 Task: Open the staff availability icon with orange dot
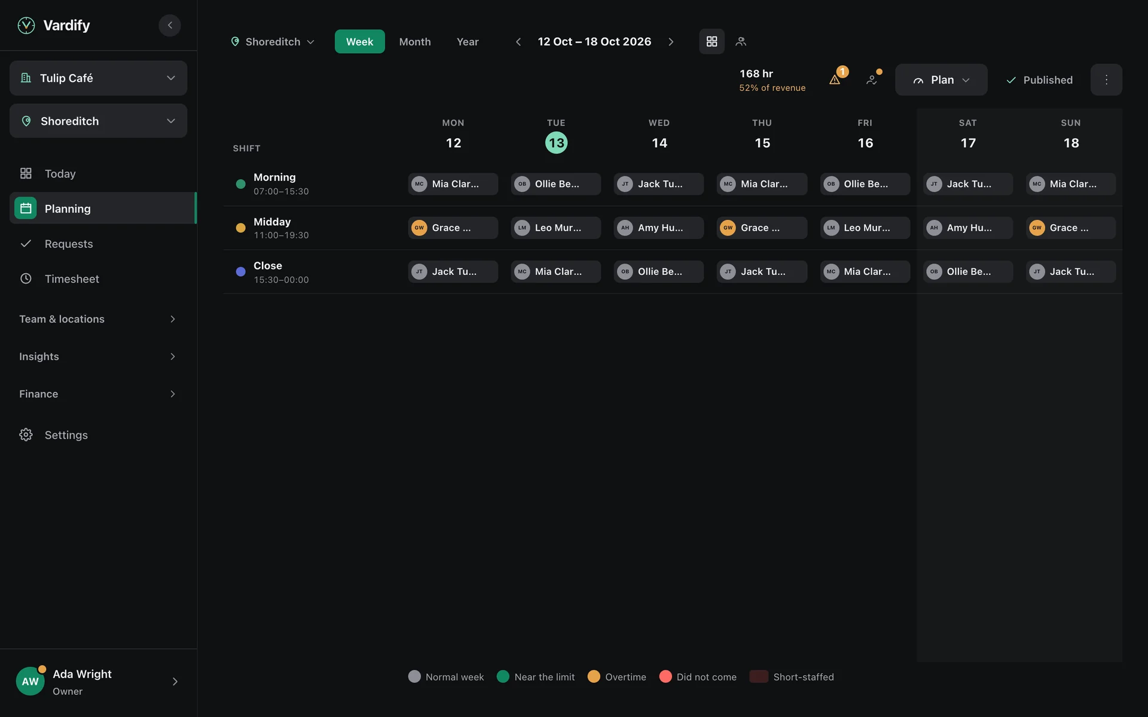pyautogui.click(x=872, y=79)
